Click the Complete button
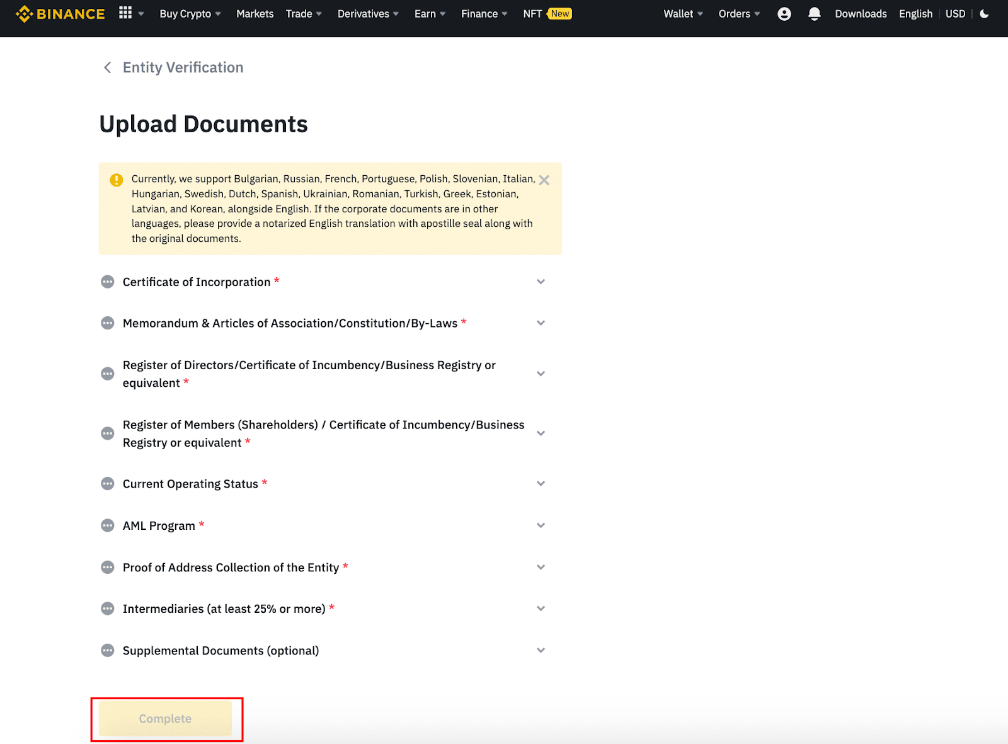The width and height of the screenshot is (1008, 744). click(165, 719)
